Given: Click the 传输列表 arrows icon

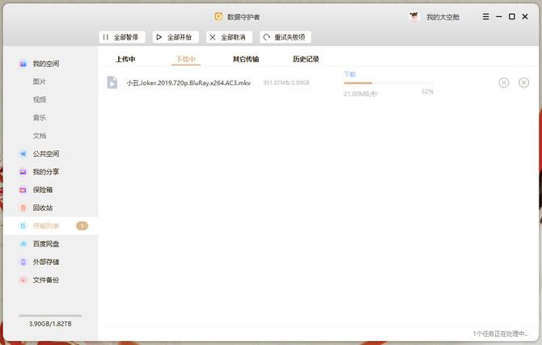Looking at the screenshot, I should coord(23,226).
